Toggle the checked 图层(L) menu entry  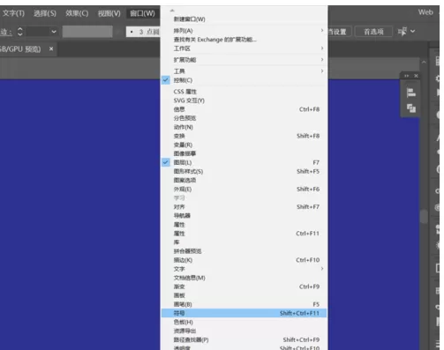(x=245, y=162)
